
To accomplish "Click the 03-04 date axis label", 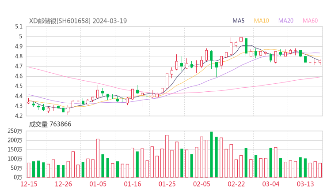I will click(271, 184).
